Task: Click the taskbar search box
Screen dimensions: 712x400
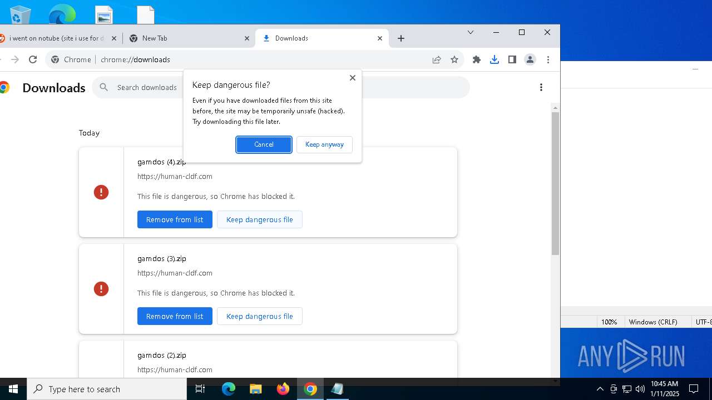Action: [107, 389]
